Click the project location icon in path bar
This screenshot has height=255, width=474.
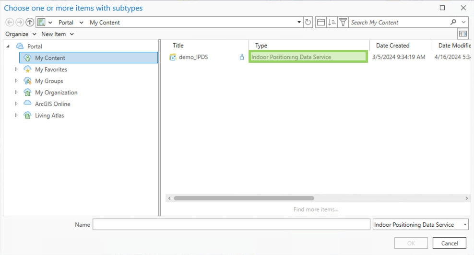[41, 22]
